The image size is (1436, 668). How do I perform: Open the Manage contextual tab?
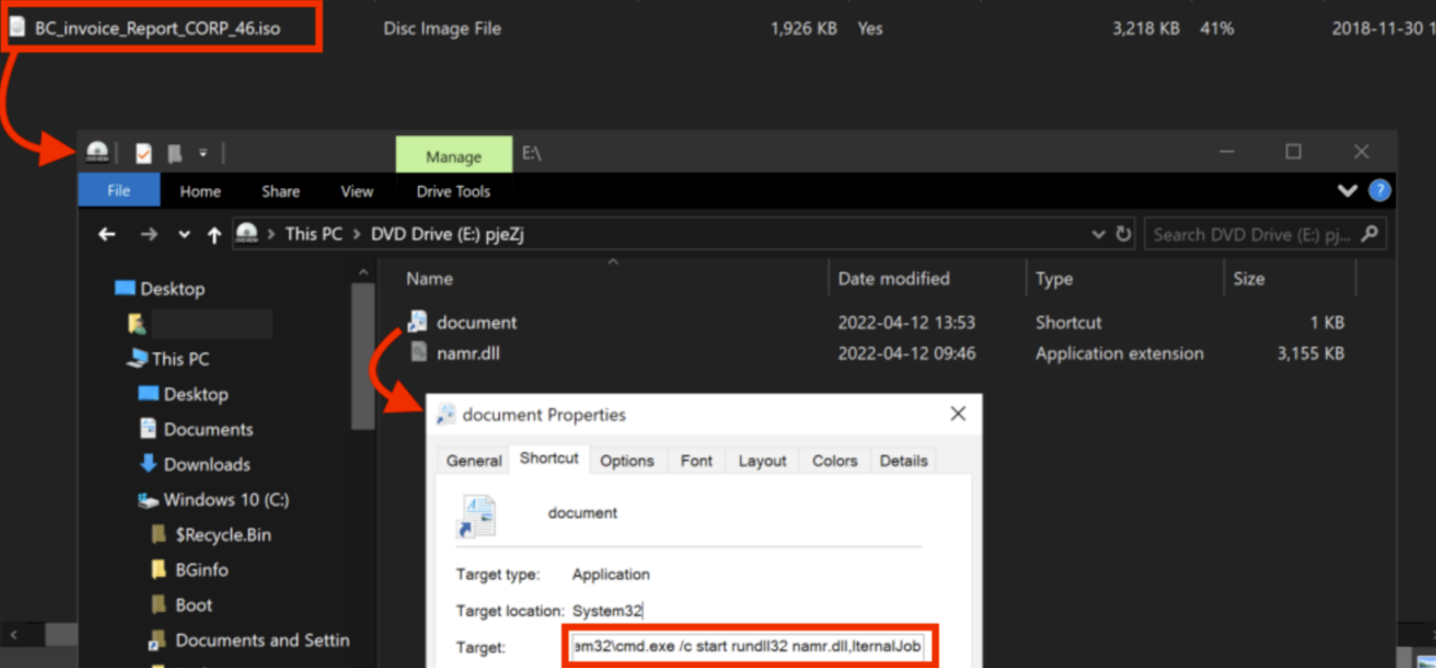click(454, 156)
